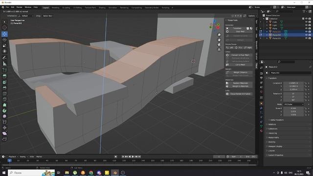Uncheck the Collection exclude checkbox
This screenshot has height=176, width=313.
coord(303,19)
